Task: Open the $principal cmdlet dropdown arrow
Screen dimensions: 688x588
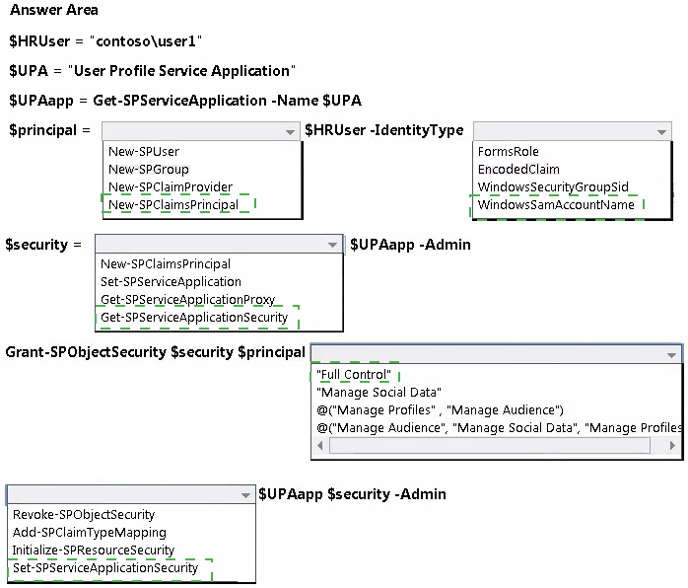Action: (290, 132)
